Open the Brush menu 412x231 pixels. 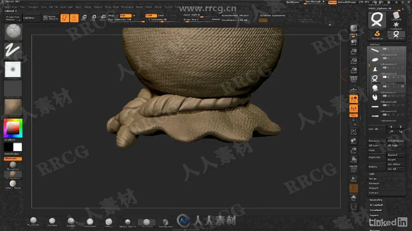click(x=15, y=7)
